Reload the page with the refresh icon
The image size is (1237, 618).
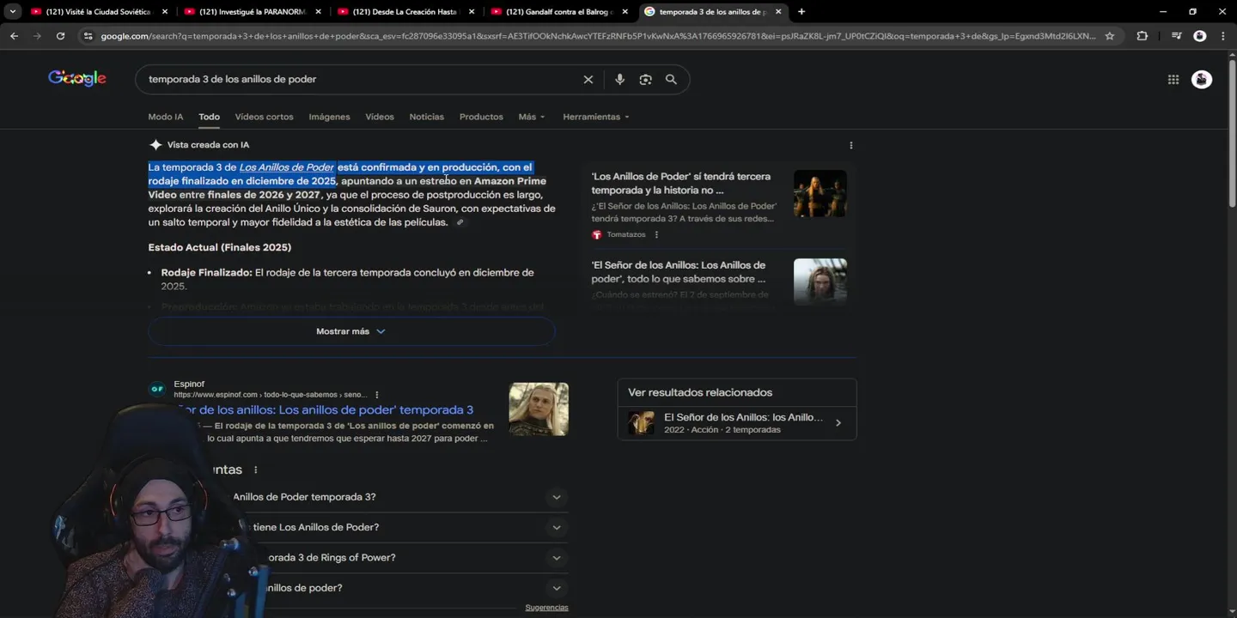(x=60, y=36)
